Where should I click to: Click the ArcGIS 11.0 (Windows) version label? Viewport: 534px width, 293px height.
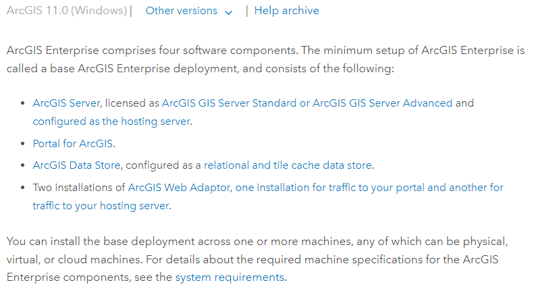pos(66,11)
